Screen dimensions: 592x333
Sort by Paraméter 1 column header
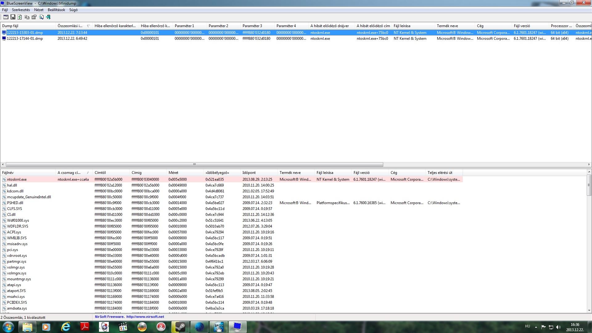(x=190, y=26)
